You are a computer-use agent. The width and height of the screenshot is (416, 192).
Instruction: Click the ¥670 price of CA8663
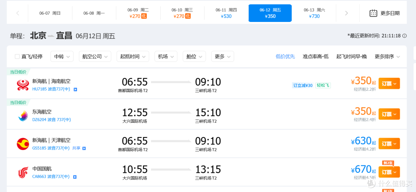pyautogui.click(x=363, y=170)
